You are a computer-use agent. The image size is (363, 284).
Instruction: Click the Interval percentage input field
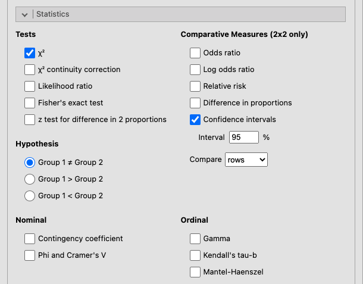(244, 137)
